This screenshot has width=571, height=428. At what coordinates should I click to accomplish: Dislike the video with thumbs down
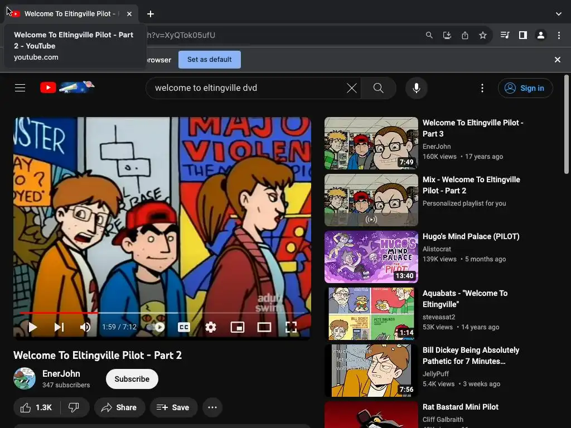[x=74, y=407]
